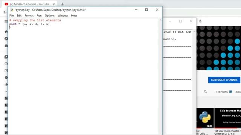This screenshot has height=135, width=241.
Task: Click the IDLE editor scrollbar up arrow
Action: (160, 20)
